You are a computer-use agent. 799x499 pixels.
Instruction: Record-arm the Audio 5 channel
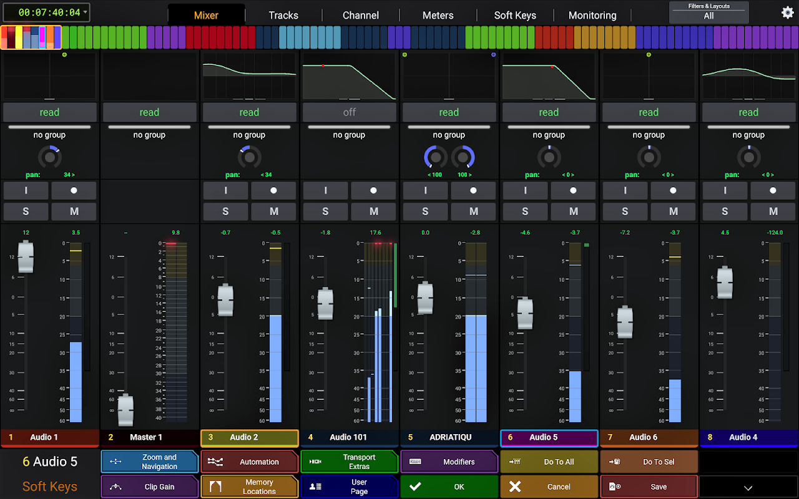[x=573, y=190]
